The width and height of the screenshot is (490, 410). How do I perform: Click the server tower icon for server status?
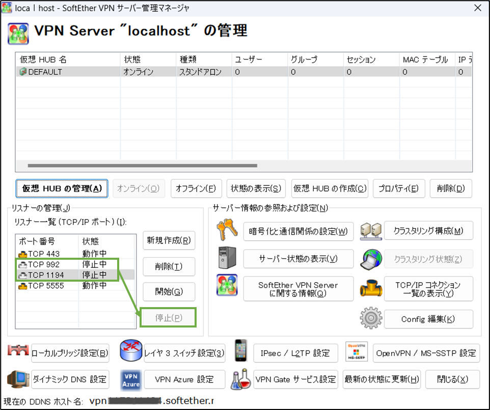(x=227, y=258)
